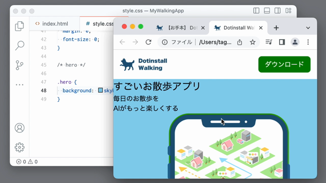
Task: Click the phone map illustration image
Action: (x=229, y=146)
